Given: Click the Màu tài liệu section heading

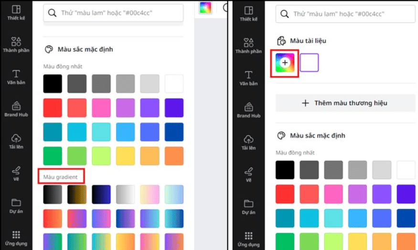Looking at the screenshot, I should 308,41.
